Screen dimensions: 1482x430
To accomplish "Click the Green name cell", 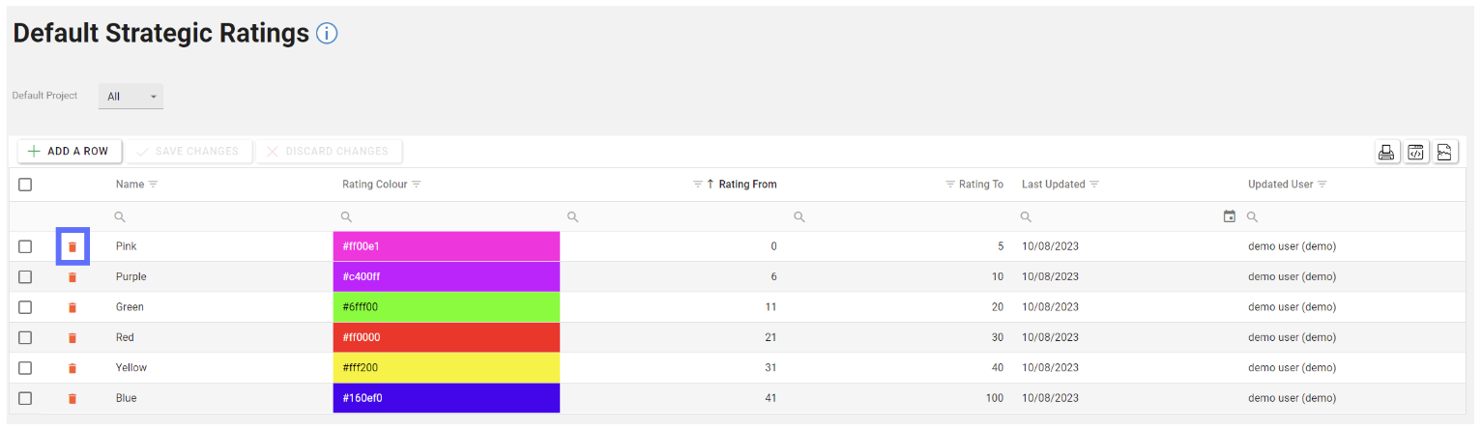I will click(x=130, y=307).
